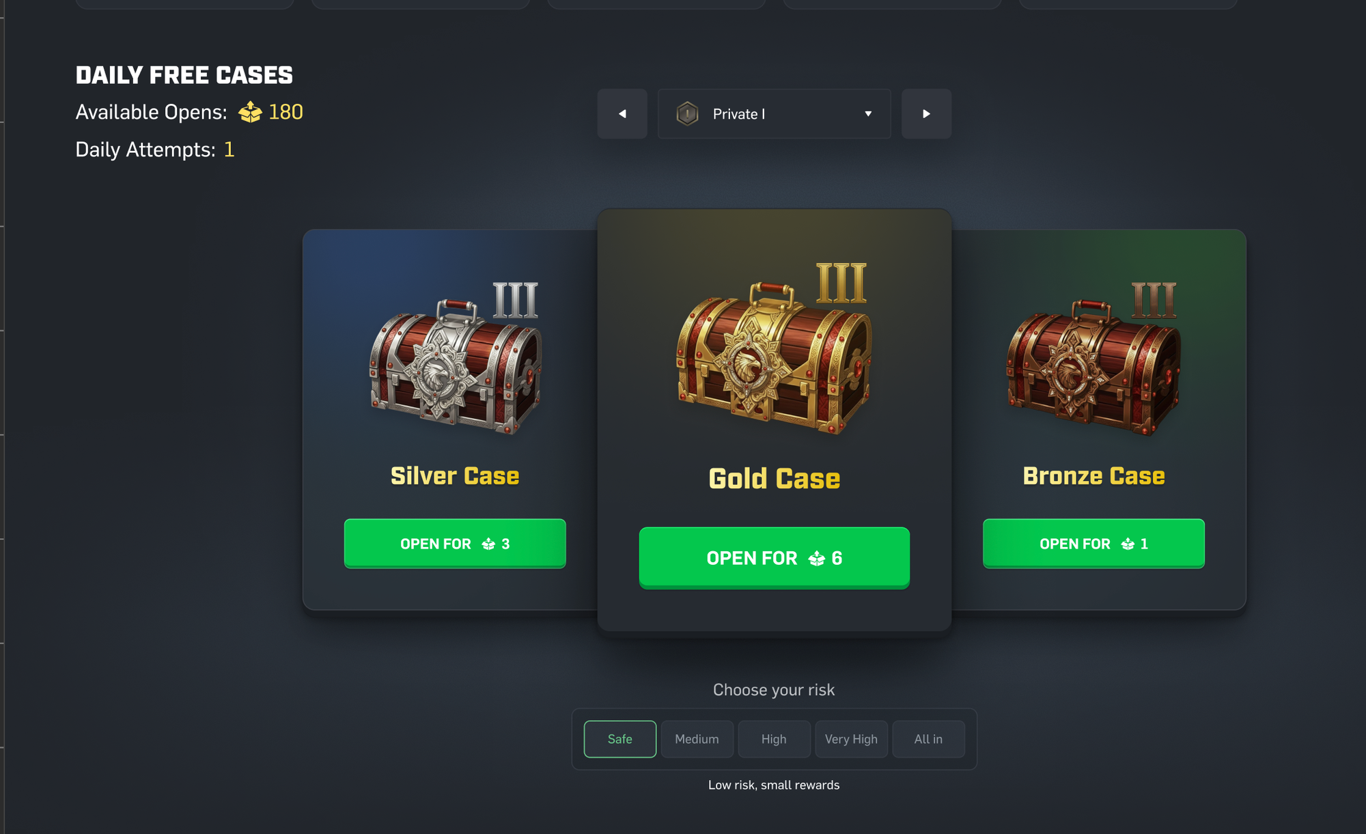Click the crate icon in Gold open button

[816, 559]
